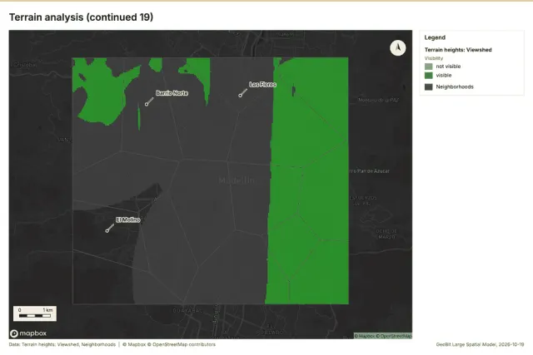Click the 'not visible' legend label

pos(448,67)
